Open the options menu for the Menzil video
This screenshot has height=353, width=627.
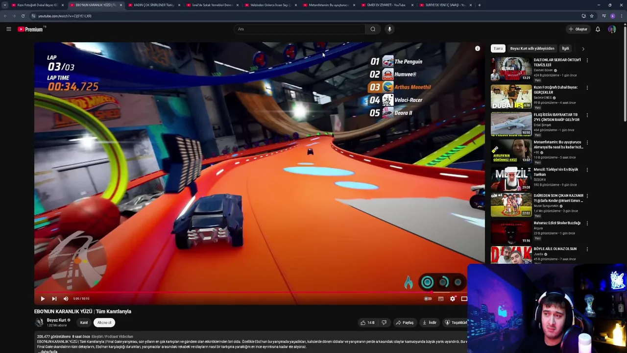587,170
